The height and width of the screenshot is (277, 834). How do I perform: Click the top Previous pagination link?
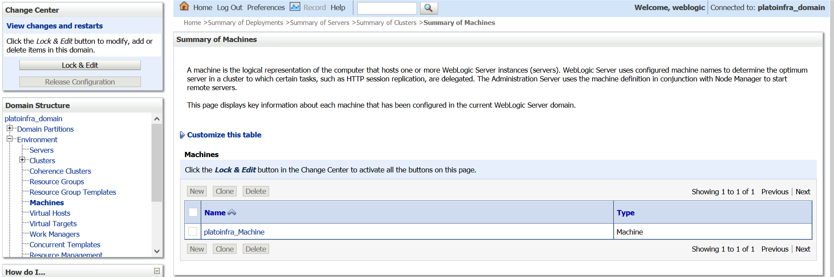click(775, 192)
